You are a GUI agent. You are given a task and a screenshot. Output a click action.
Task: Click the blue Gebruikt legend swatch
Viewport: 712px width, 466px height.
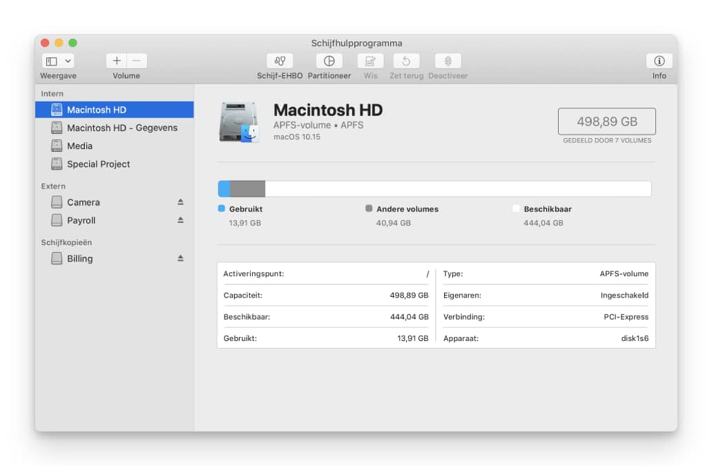pyautogui.click(x=222, y=208)
